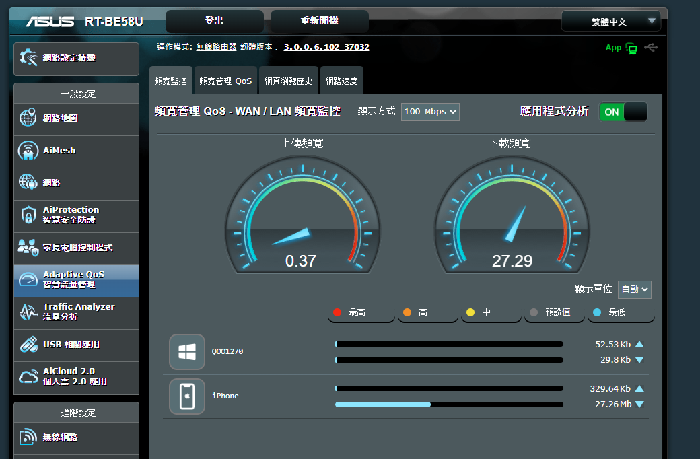This screenshot has height=459, width=700.
Task: Open the 繁體中文 language dropdown
Action: [610, 22]
